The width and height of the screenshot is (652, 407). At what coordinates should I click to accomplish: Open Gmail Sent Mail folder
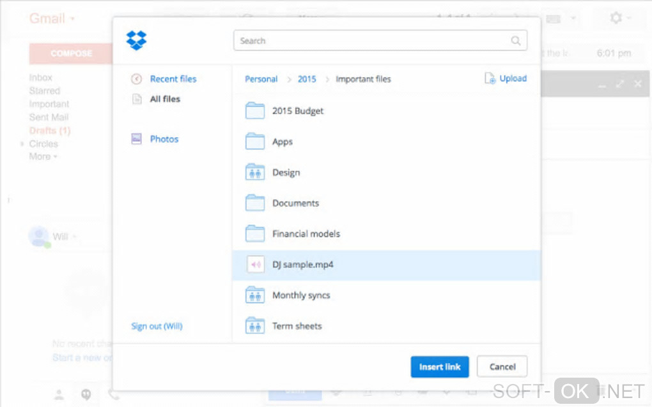tap(49, 117)
